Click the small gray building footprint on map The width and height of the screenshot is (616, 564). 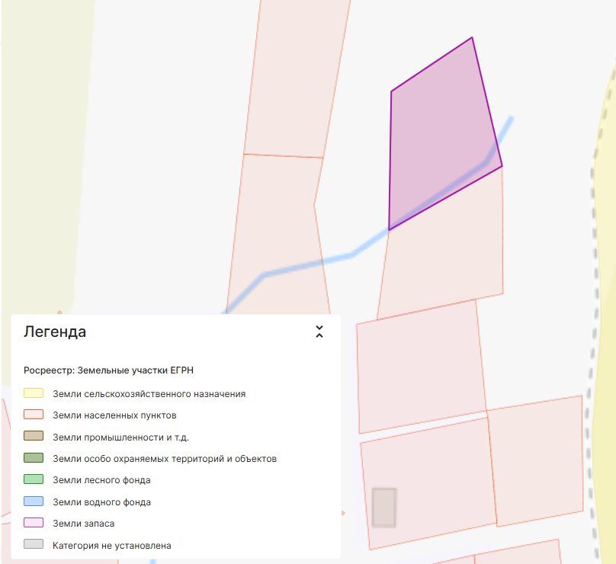pyautogui.click(x=383, y=508)
